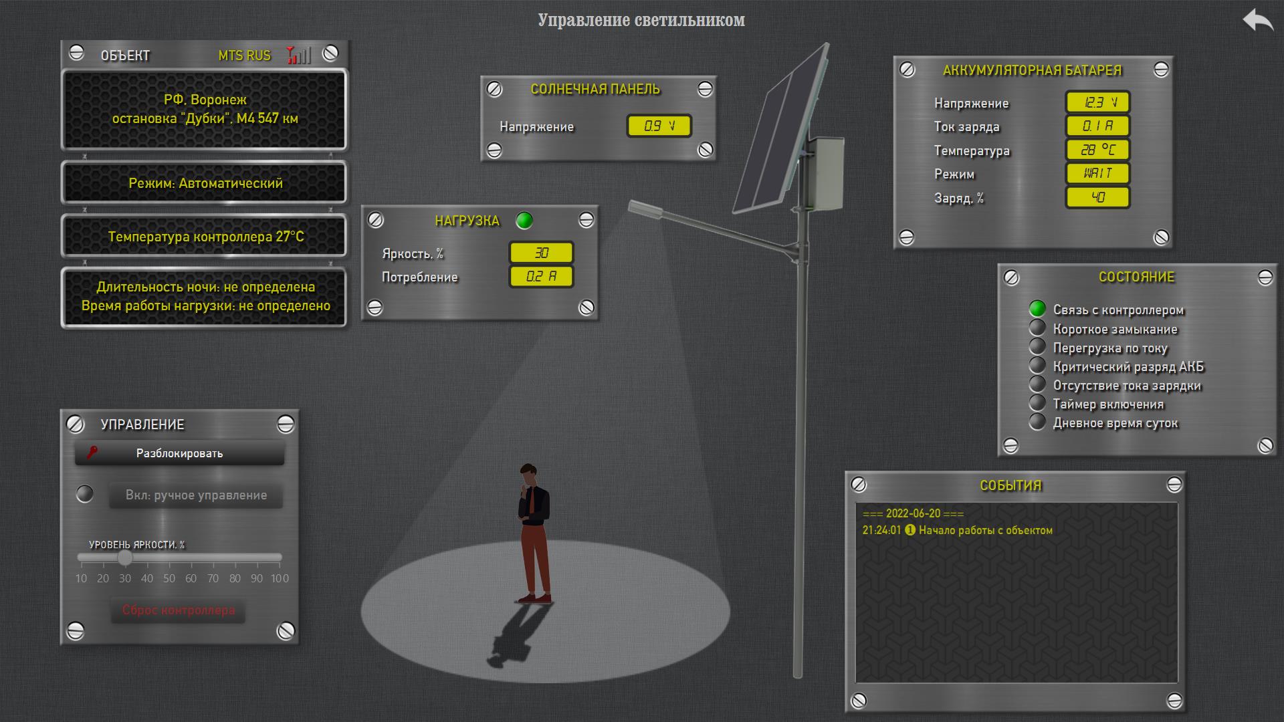This screenshot has height=722, width=1284.
Task: Click the 'Дневное время суток' status indicator
Action: pos(1037,422)
